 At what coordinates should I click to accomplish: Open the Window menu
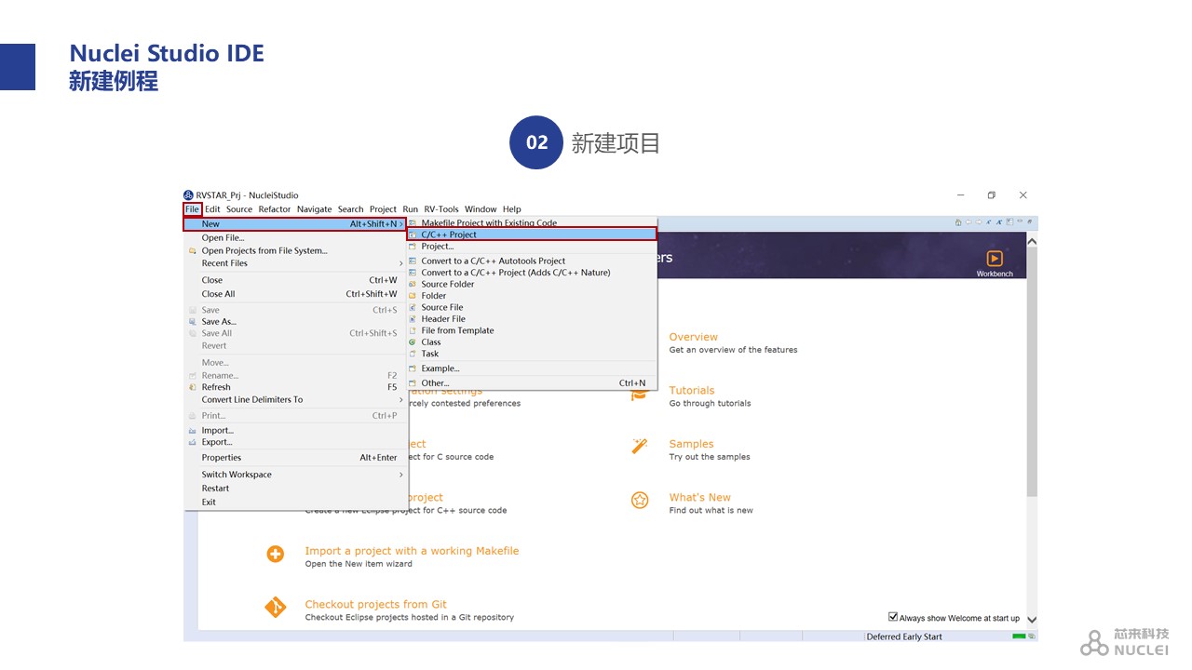[x=481, y=209]
